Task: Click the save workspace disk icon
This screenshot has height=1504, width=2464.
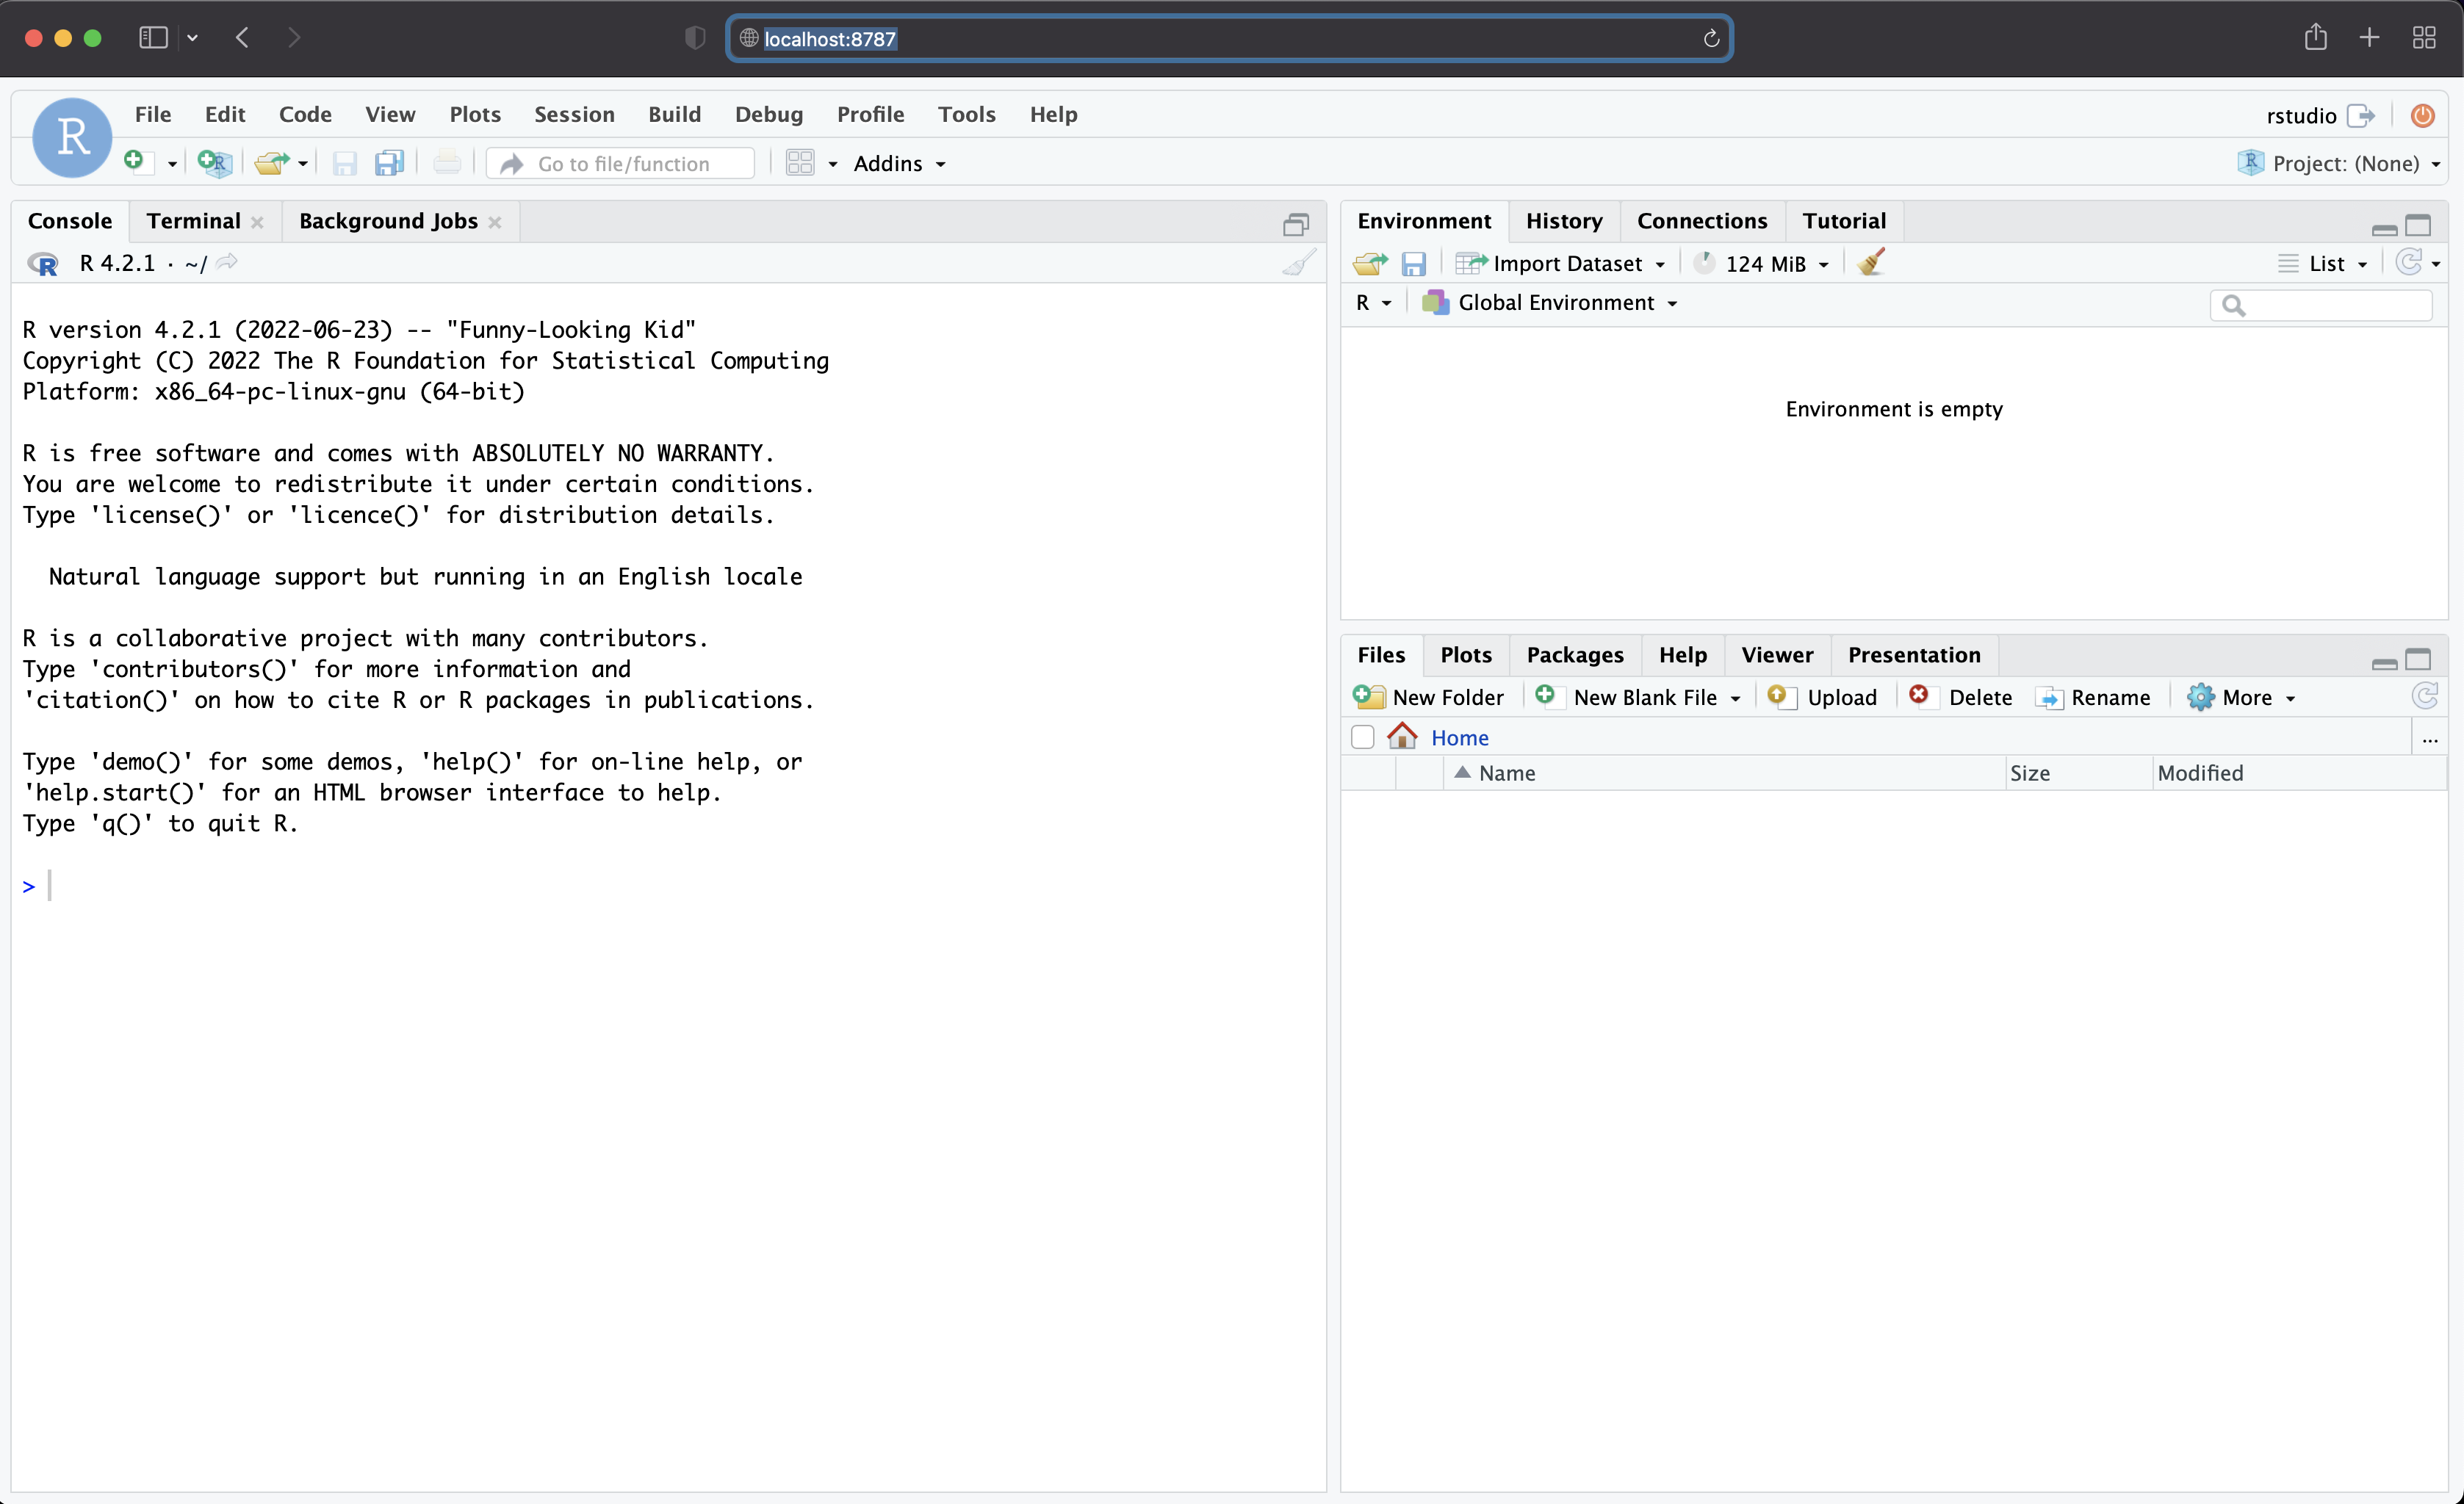Action: [x=1413, y=264]
